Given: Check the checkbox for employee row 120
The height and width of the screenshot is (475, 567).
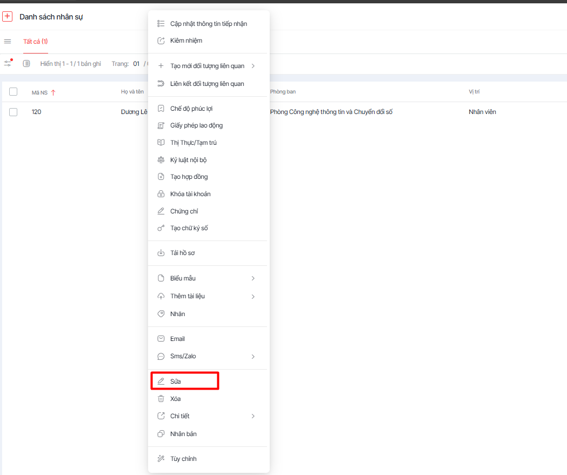Looking at the screenshot, I should 14,112.
